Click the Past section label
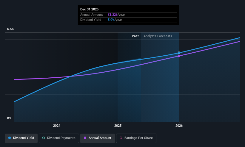 coord(135,36)
